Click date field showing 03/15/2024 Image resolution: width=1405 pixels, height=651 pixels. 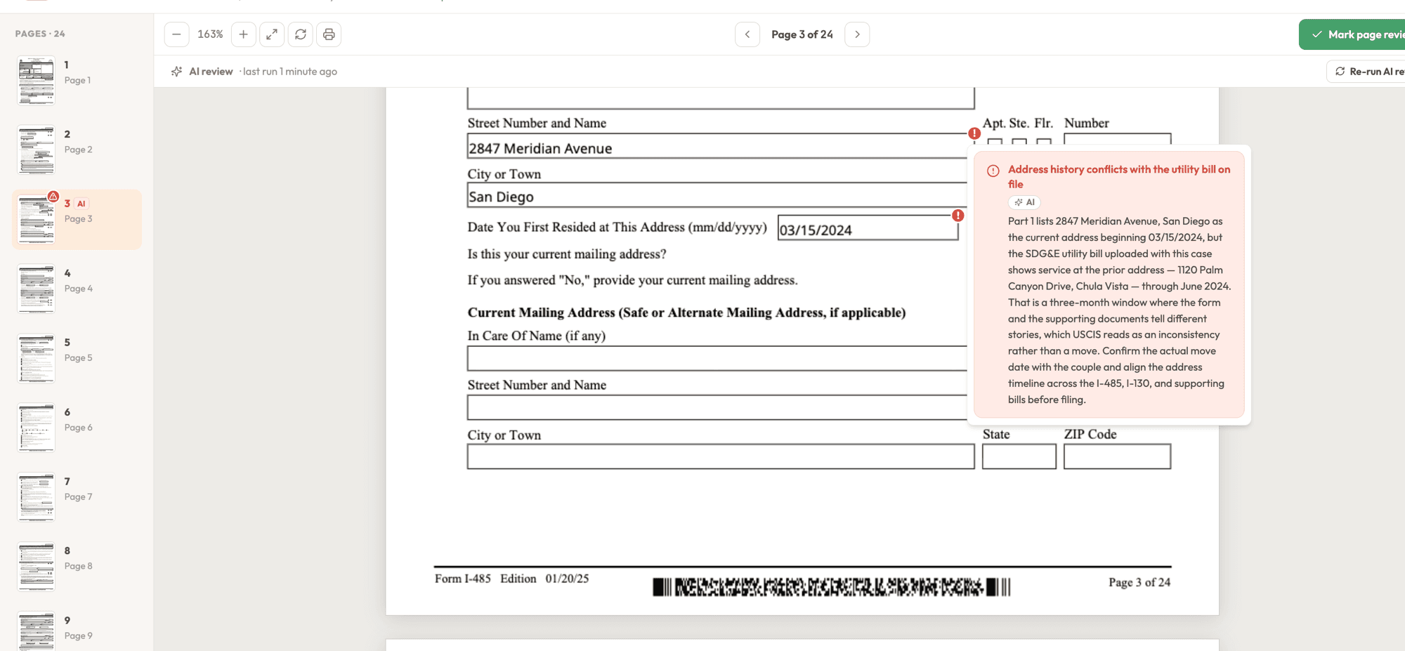tap(868, 228)
